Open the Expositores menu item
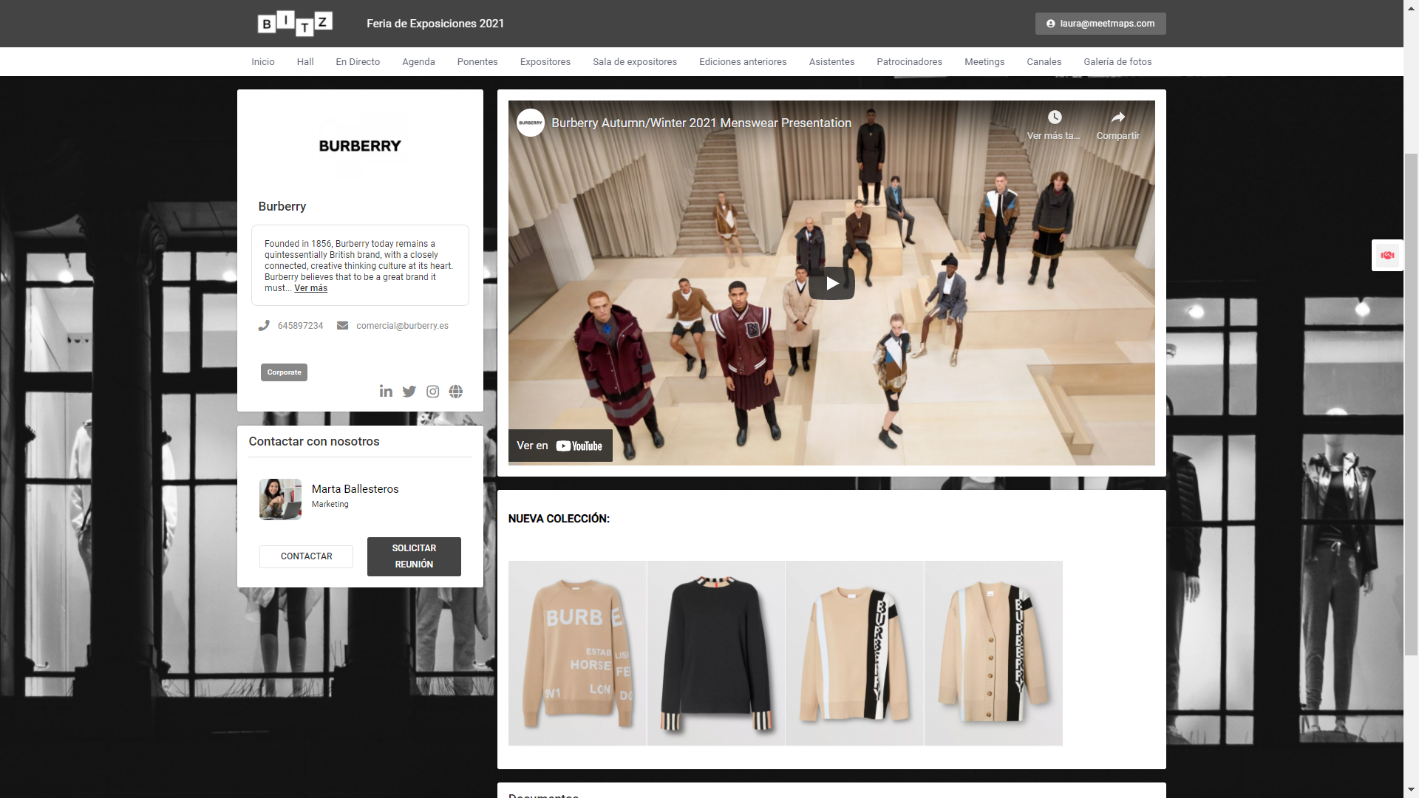This screenshot has width=1419, height=798. pos(545,62)
